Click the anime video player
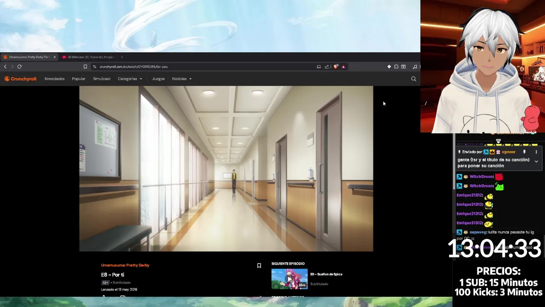The width and height of the screenshot is (545, 307). (226, 169)
